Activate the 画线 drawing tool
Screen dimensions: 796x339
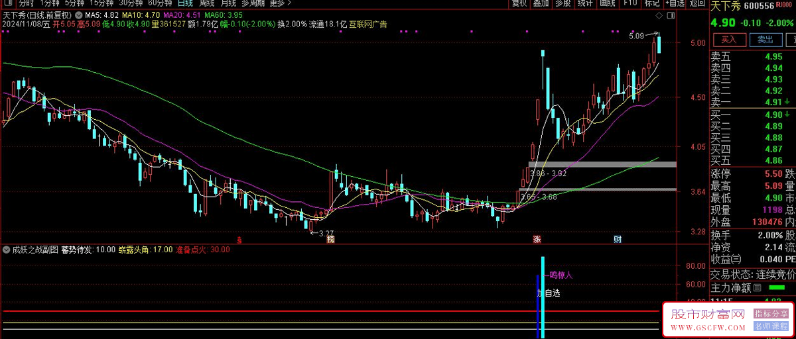pos(606,3)
